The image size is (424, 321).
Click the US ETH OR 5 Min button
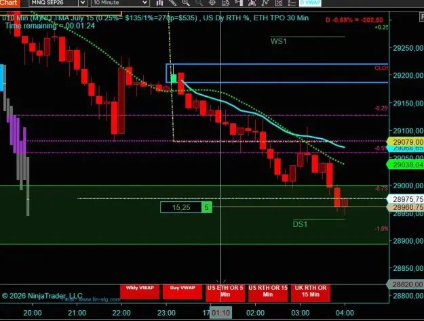click(x=225, y=293)
